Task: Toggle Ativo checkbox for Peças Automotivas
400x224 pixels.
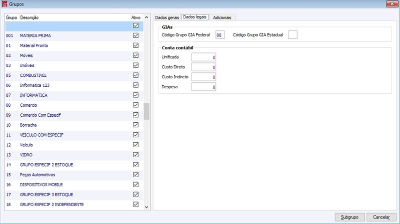Action: [x=135, y=175]
